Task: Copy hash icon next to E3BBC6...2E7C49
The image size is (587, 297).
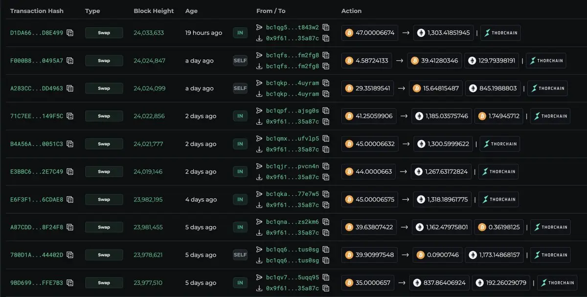Action: click(70, 172)
